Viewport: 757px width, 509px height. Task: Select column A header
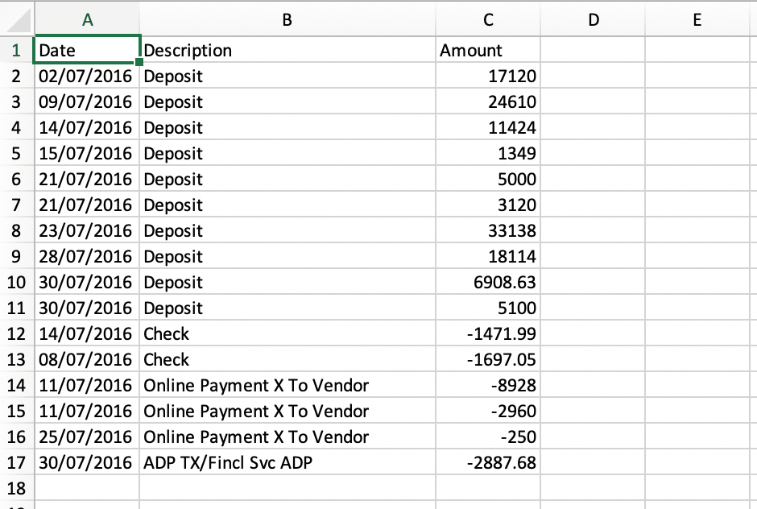click(88, 19)
